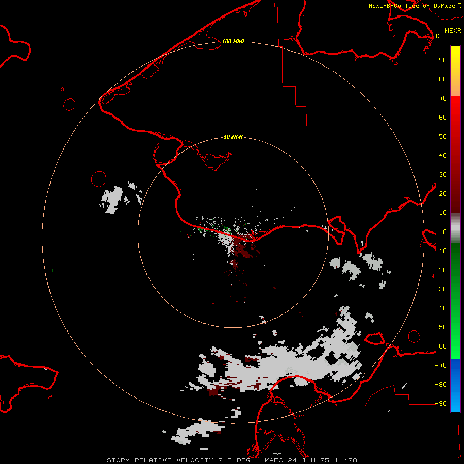The height and width of the screenshot is (464, 464).
Task: Click the 90 value on velocity scale
Action: point(443,60)
